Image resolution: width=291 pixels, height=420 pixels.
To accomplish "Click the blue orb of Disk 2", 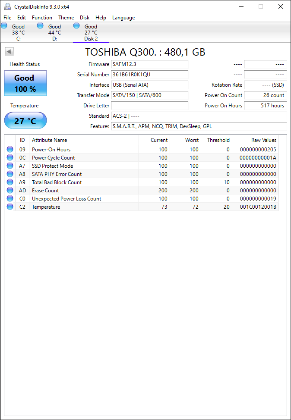I will [76, 26].
